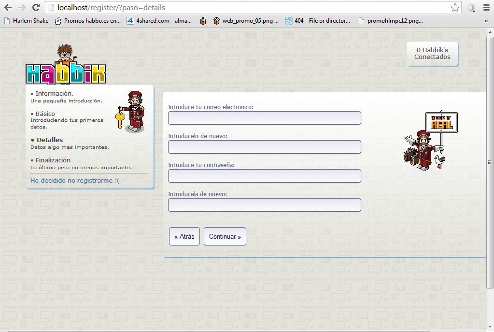Image resolution: width=494 pixels, height=332 pixels.
Task: Click the scrollbar down arrow
Action: 490,326
